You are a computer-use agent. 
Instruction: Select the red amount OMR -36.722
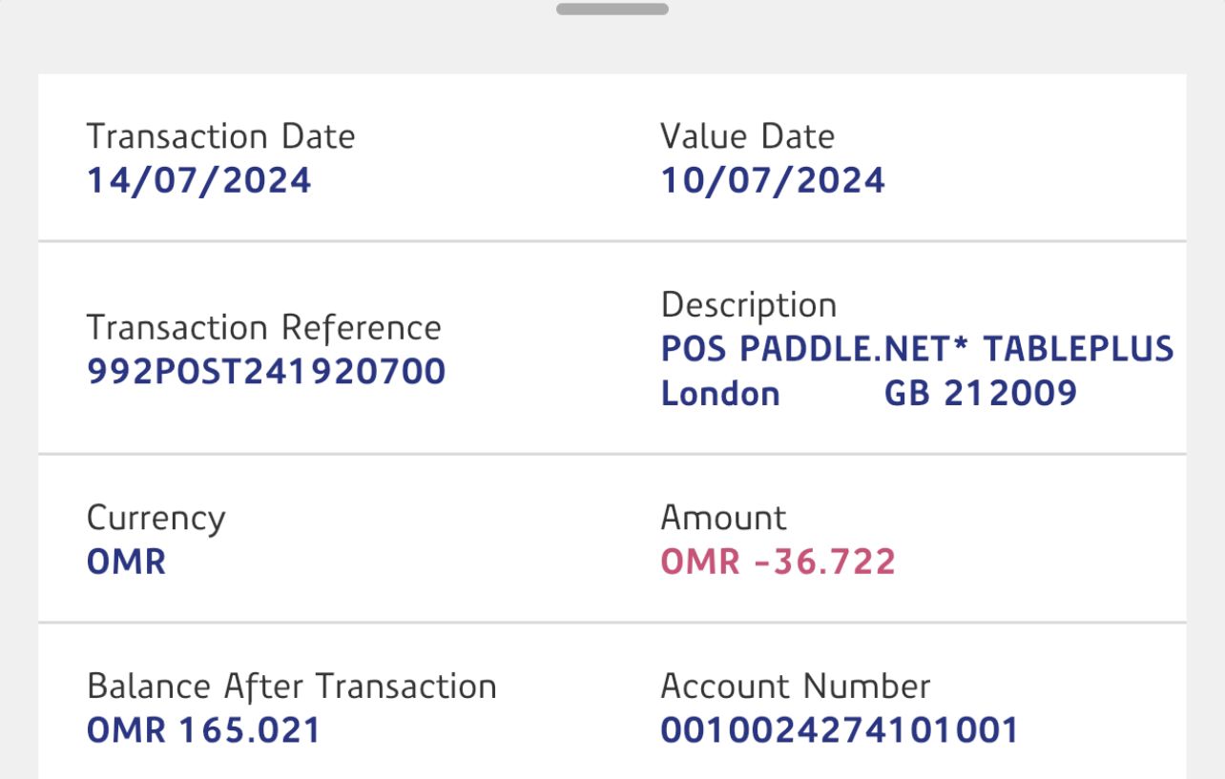pyautogui.click(x=778, y=562)
